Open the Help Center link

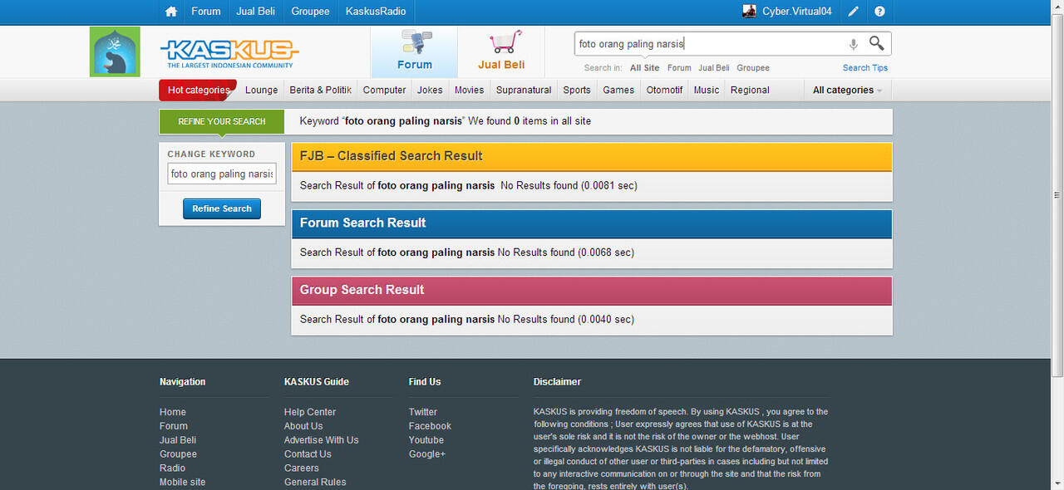[310, 412]
